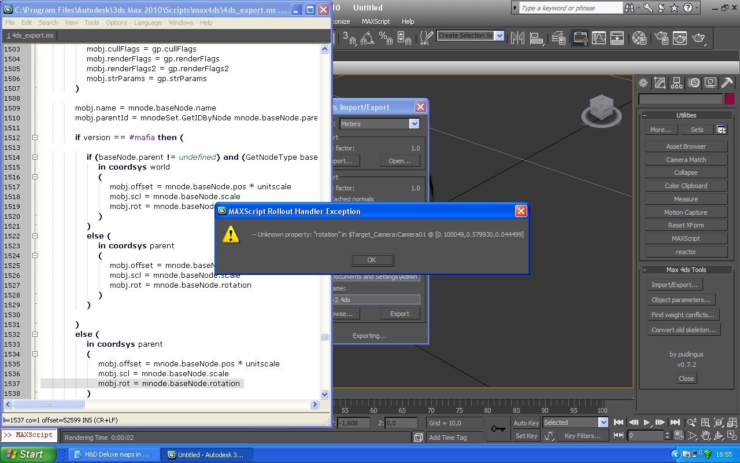Switch to the Hierarchy command panel

point(676,83)
